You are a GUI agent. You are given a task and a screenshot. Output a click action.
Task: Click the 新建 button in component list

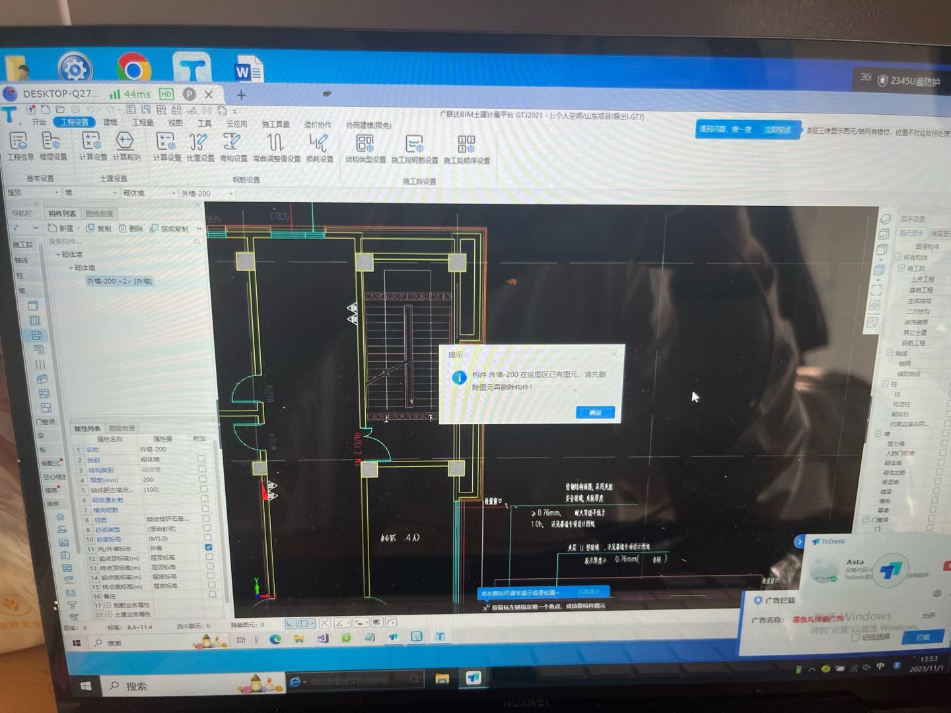(x=62, y=228)
